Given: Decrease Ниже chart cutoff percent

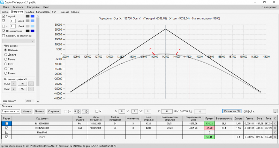Looking at the screenshot, I should click(x=14, y=89).
